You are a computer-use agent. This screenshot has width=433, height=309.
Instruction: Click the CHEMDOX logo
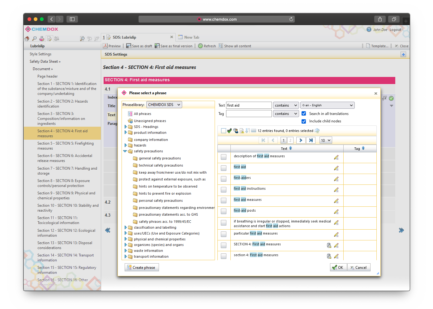click(42, 29)
